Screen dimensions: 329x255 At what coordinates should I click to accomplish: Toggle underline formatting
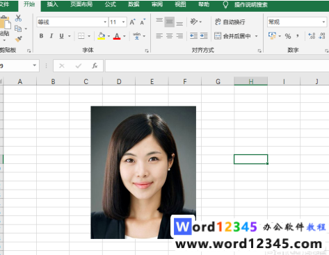point(61,36)
